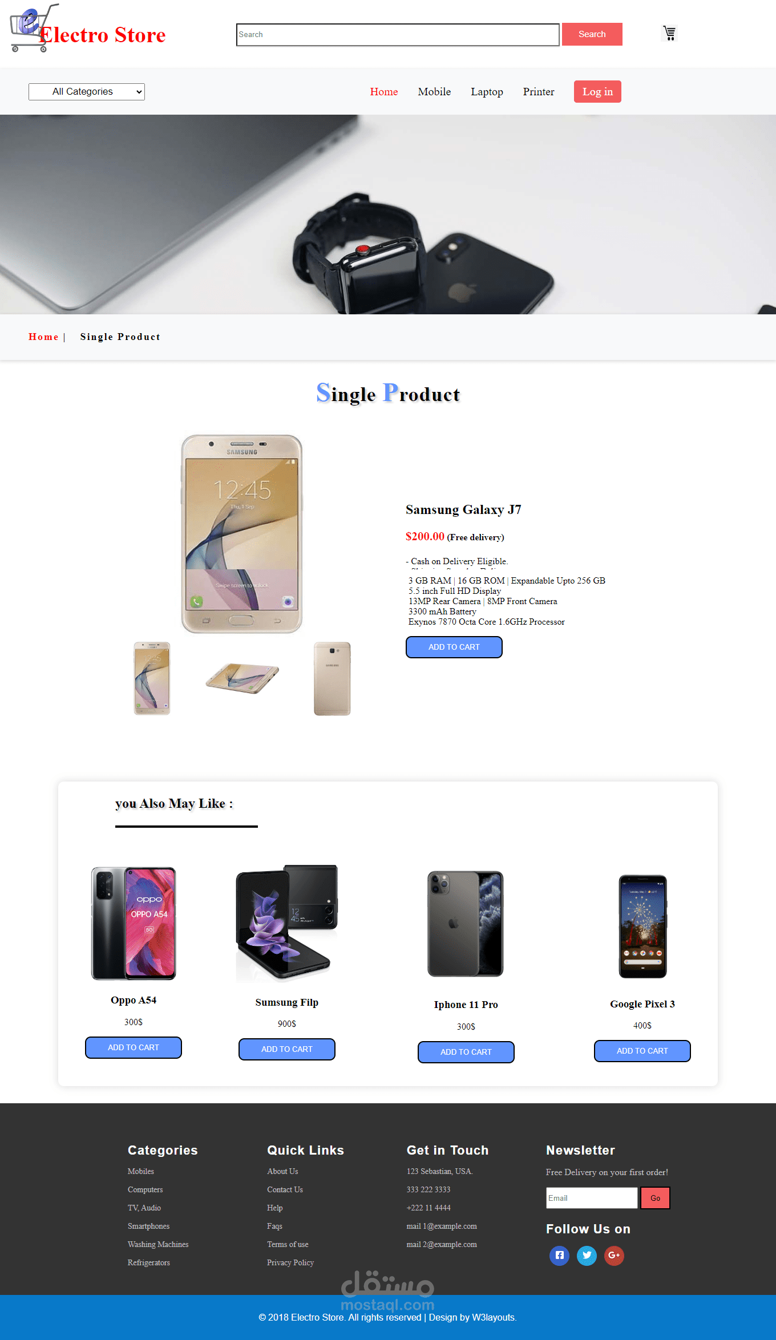The height and width of the screenshot is (1340, 776).
Task: Open the Facebook social icon
Action: pos(559,1255)
